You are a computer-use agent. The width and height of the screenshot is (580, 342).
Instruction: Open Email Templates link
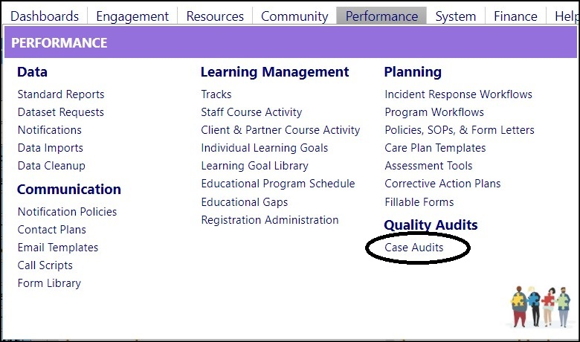pos(58,248)
